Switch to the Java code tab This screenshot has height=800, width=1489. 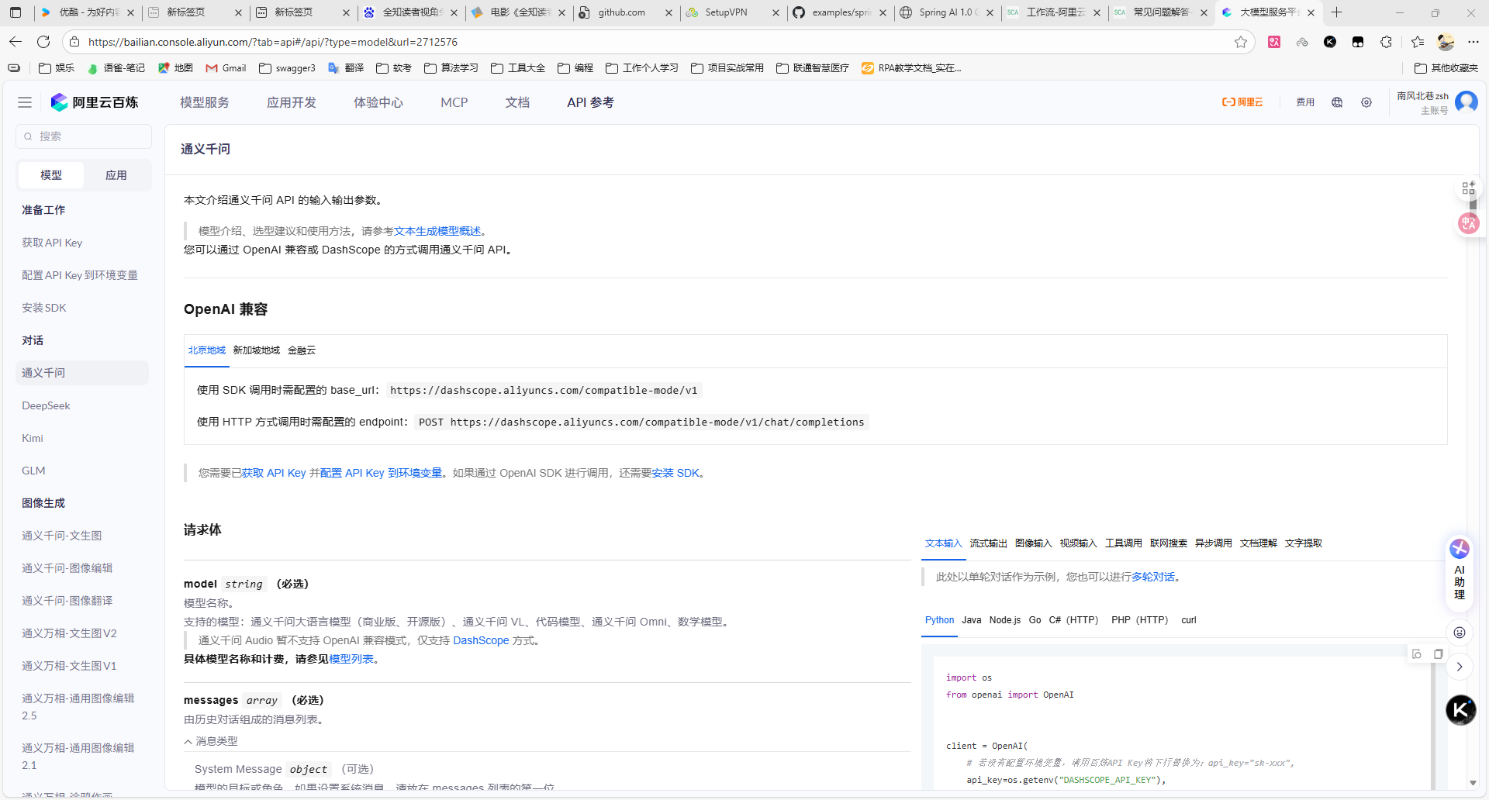[971, 620]
